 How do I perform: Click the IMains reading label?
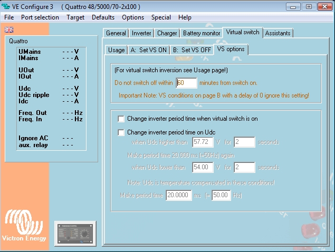tap(28, 58)
